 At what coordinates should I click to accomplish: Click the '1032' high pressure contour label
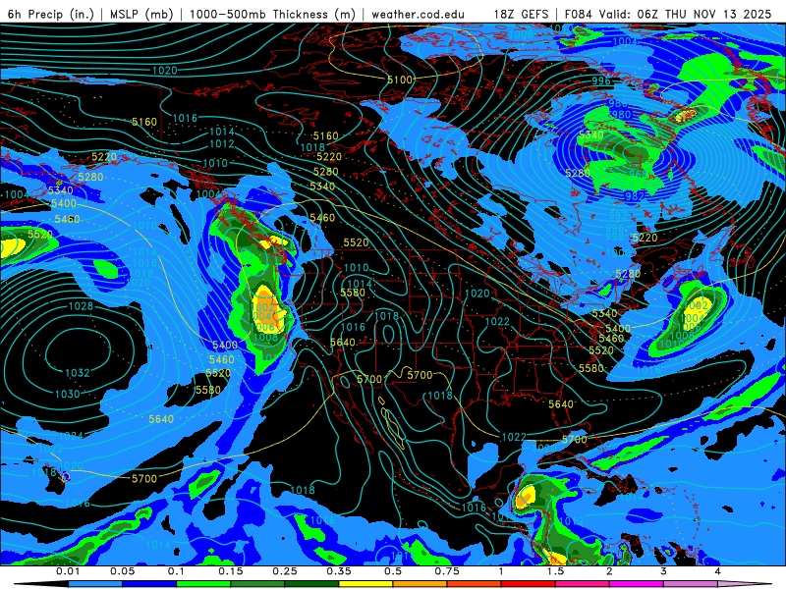coord(78,373)
